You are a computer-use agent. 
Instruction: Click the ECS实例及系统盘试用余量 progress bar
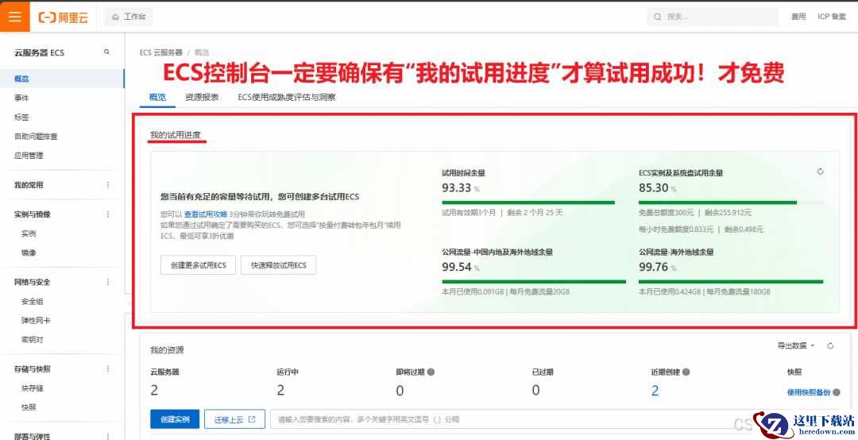[x=731, y=203]
